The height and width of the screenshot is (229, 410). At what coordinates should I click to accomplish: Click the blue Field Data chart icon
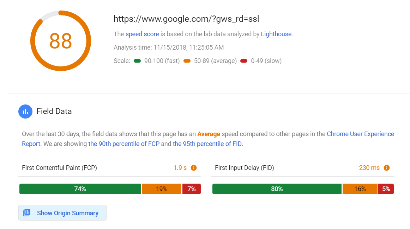coord(25,112)
